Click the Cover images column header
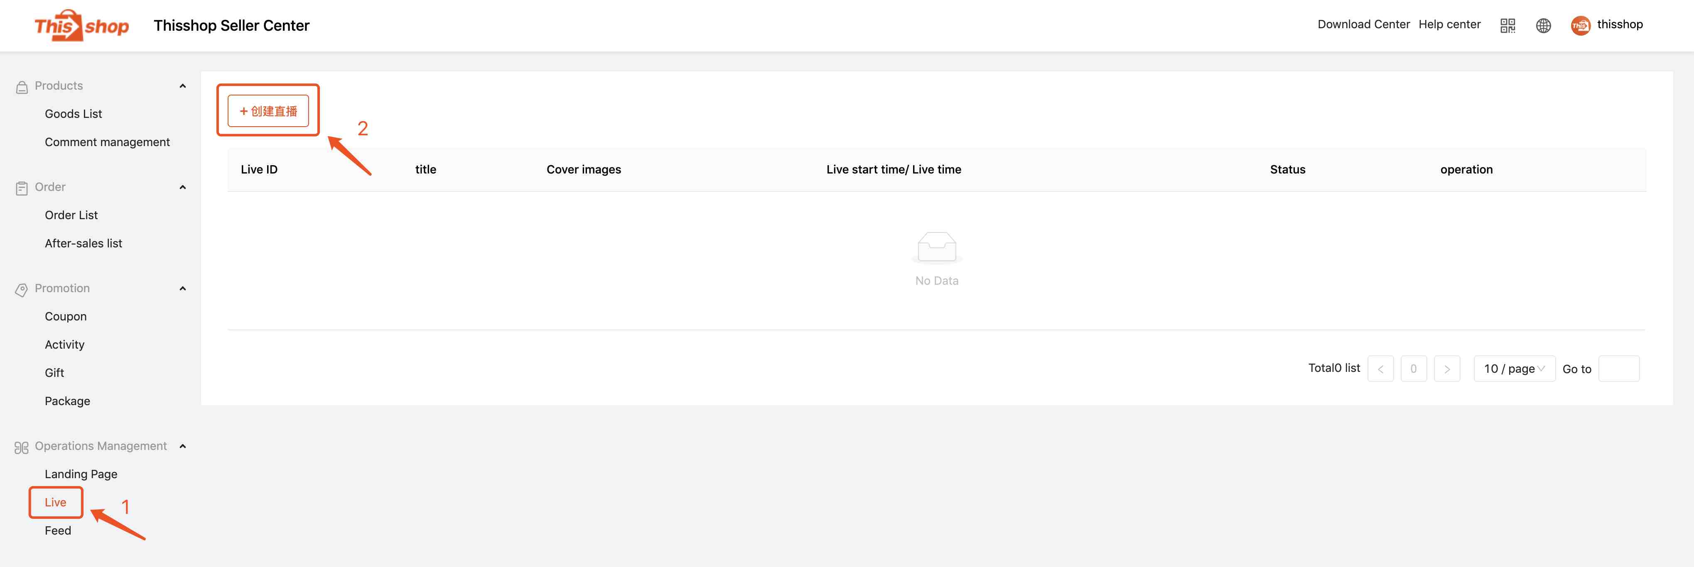Viewport: 1694px width, 567px height. pos(583,169)
